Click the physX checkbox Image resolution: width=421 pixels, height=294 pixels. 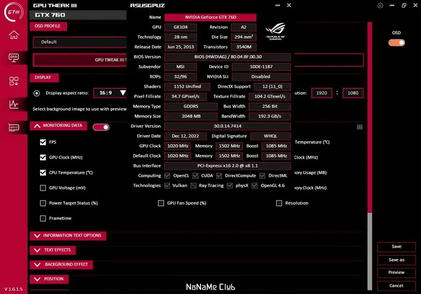pos(230,185)
